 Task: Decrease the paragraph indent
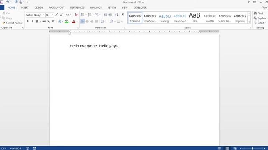click(106, 15)
